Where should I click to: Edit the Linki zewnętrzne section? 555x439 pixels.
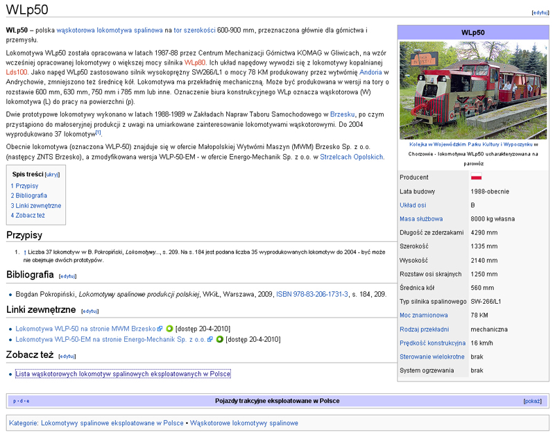[x=90, y=311]
